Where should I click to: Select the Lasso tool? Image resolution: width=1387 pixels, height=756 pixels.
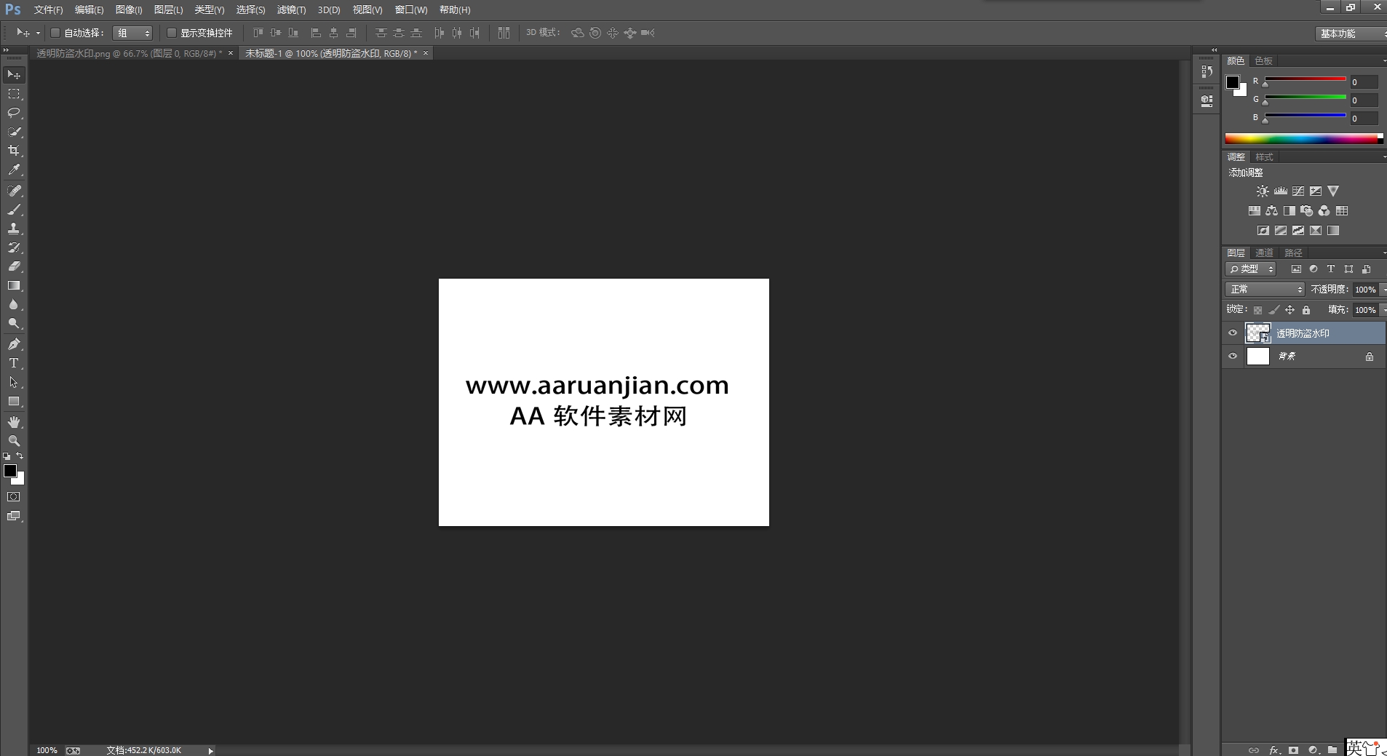(x=14, y=113)
